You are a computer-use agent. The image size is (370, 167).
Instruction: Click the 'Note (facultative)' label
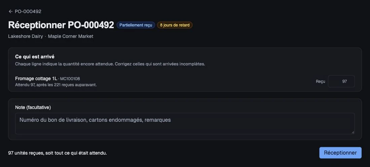click(x=33, y=107)
